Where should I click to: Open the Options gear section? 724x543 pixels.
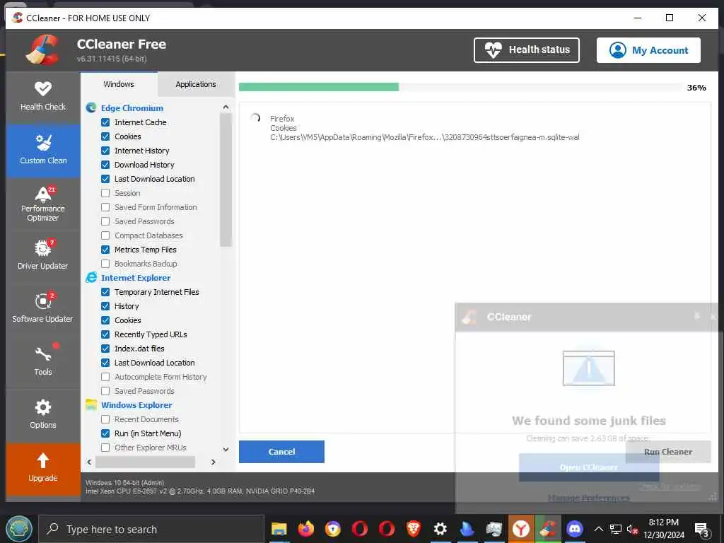coord(43,414)
